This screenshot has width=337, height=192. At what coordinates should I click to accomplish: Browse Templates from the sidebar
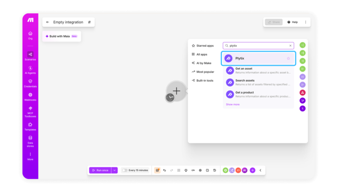pos(30,126)
